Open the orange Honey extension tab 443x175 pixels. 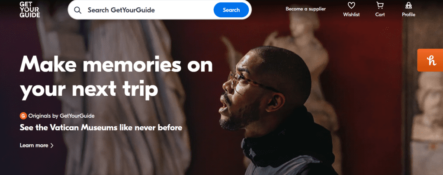(x=430, y=60)
